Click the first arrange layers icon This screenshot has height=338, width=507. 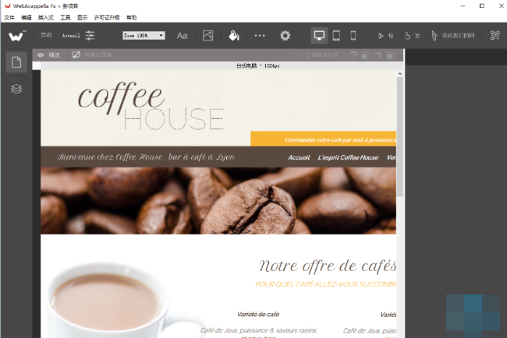[x=353, y=55]
